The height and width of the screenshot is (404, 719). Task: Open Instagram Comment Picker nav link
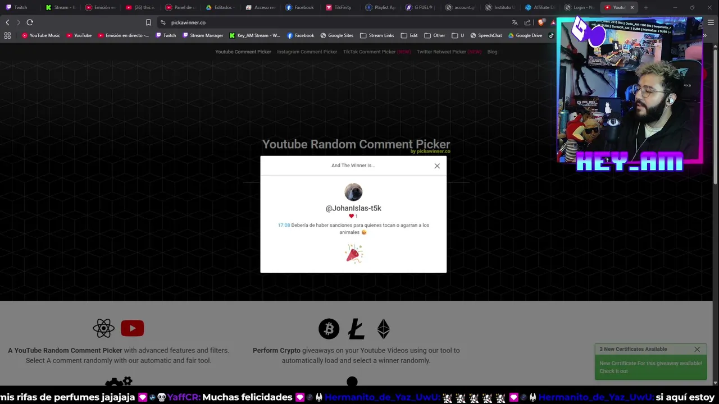point(307,52)
